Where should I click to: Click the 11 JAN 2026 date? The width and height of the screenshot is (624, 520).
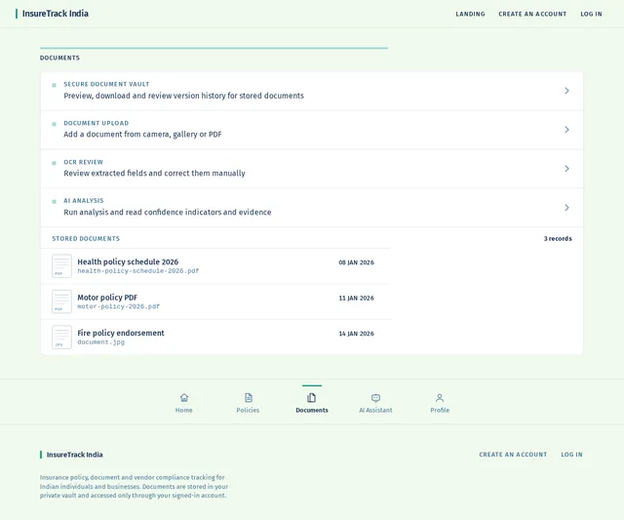[356, 298]
